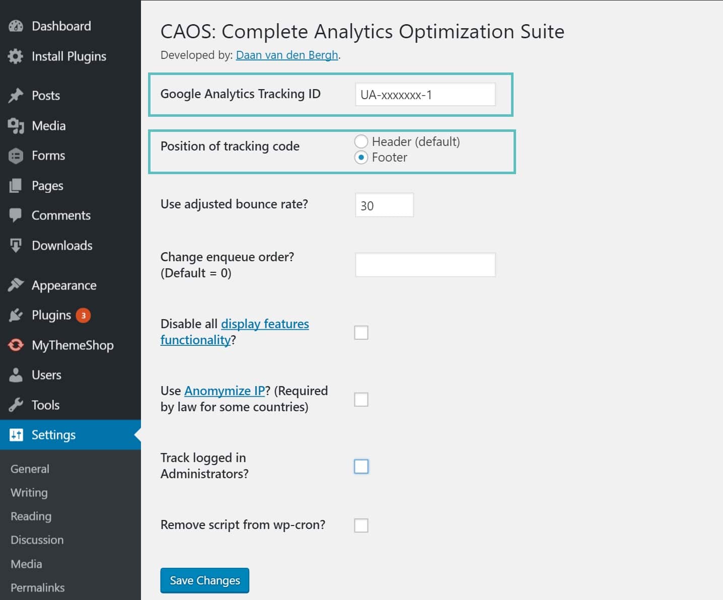Open the Writing settings menu item

pyautogui.click(x=28, y=492)
